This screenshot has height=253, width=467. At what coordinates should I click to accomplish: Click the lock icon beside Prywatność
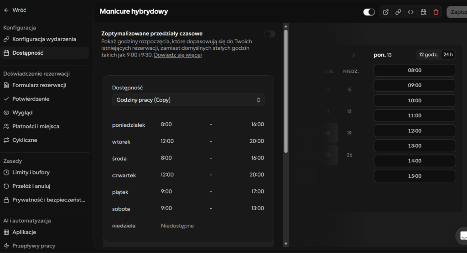coord(6,200)
